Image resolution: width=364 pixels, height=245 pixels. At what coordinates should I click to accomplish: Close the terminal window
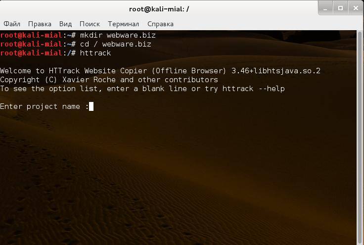356,8
